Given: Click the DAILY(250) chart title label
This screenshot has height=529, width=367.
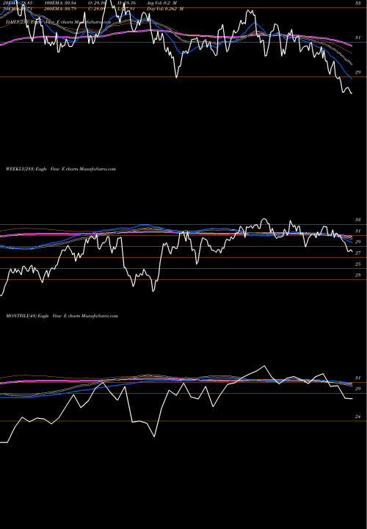Looking at the screenshot, I should 58,21.
